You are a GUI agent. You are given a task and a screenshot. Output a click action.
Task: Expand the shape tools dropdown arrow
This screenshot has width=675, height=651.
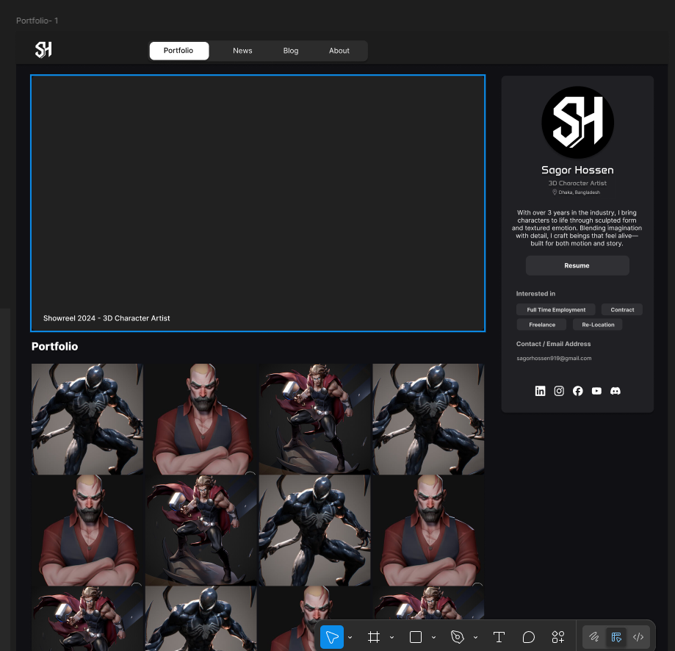pyautogui.click(x=434, y=637)
